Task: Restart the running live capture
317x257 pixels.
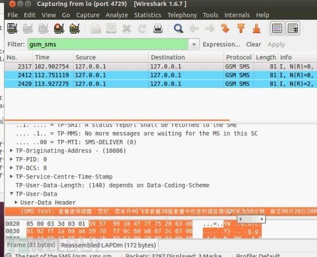Action: click(75, 28)
